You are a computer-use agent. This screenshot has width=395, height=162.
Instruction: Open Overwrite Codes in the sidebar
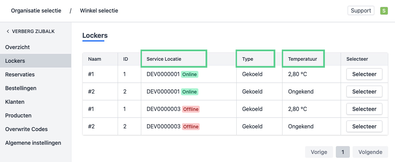(26, 129)
